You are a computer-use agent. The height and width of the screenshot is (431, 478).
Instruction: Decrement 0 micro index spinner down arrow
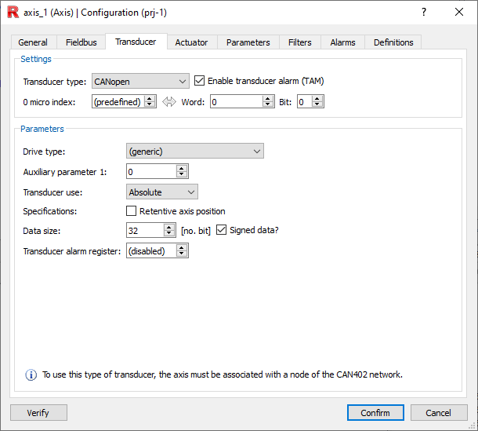coord(150,104)
